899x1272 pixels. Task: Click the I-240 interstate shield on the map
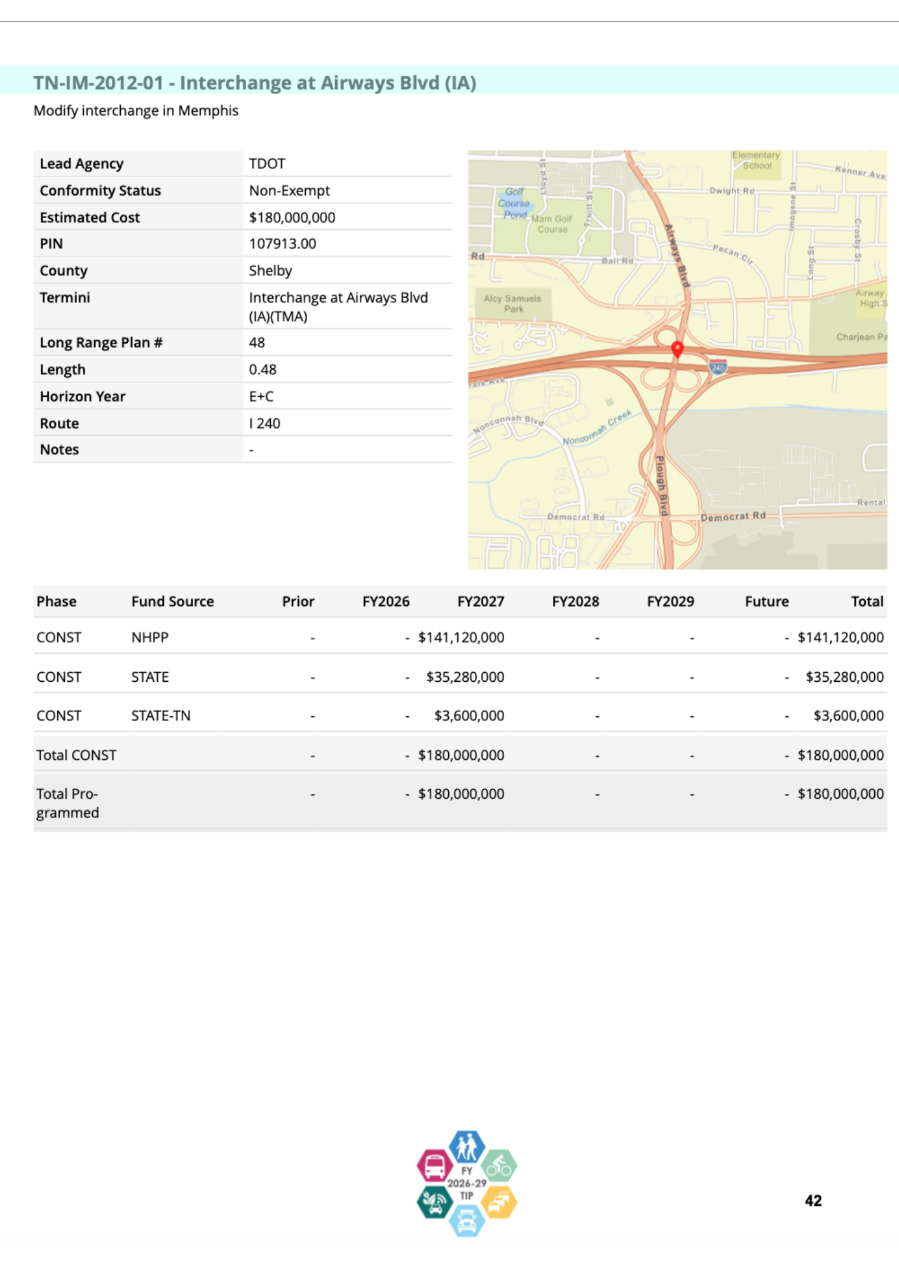[x=718, y=367]
